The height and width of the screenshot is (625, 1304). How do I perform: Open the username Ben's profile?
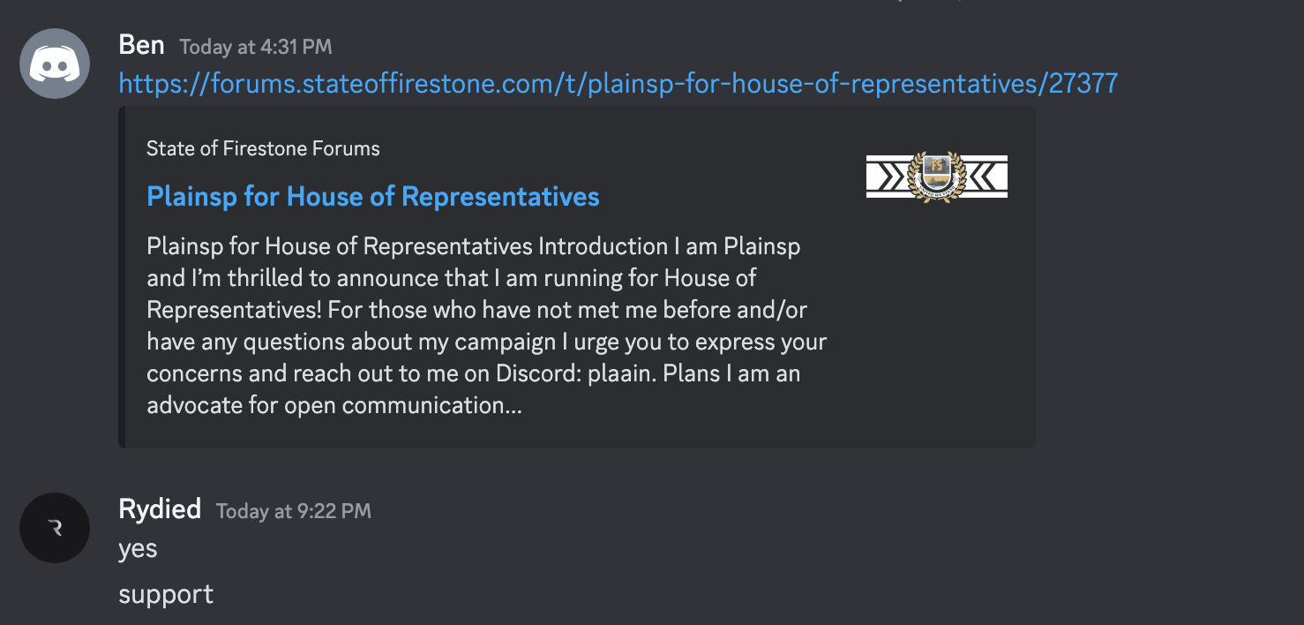[x=141, y=45]
